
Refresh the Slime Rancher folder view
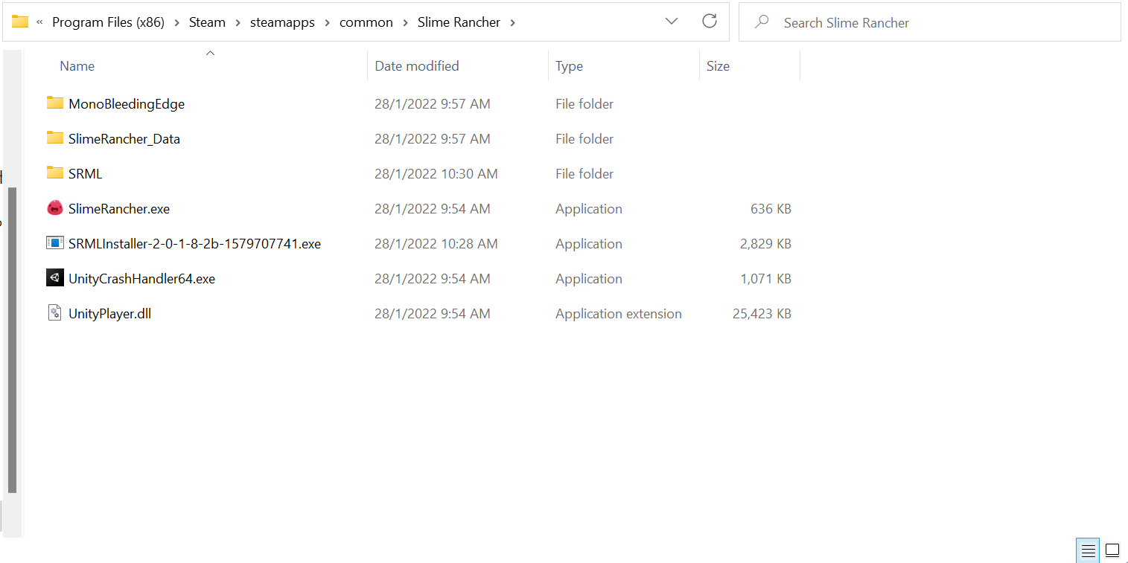point(710,22)
